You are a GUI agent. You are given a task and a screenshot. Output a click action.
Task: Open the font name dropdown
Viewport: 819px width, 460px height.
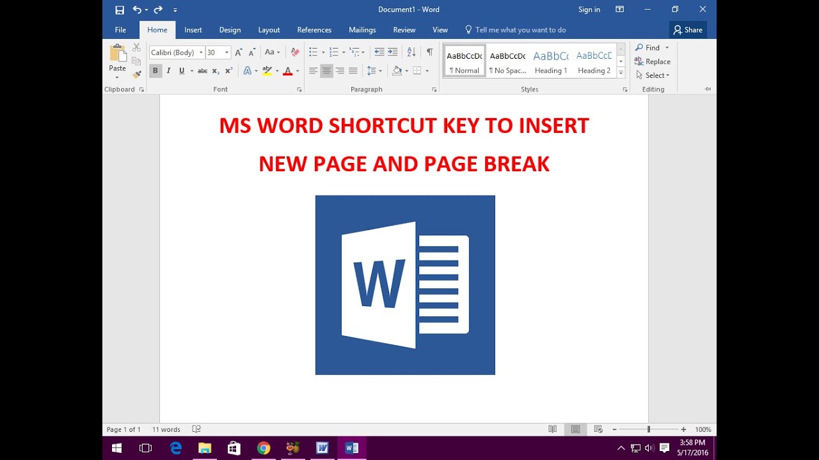(201, 52)
